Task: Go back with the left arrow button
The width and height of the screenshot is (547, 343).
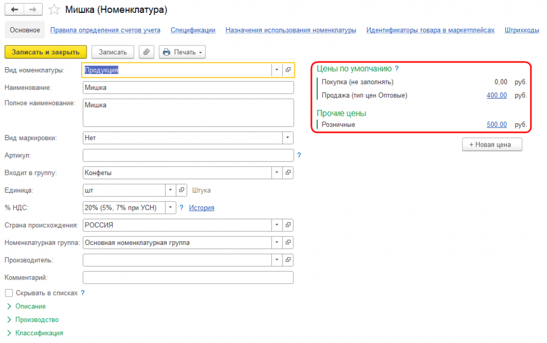Action: point(14,10)
